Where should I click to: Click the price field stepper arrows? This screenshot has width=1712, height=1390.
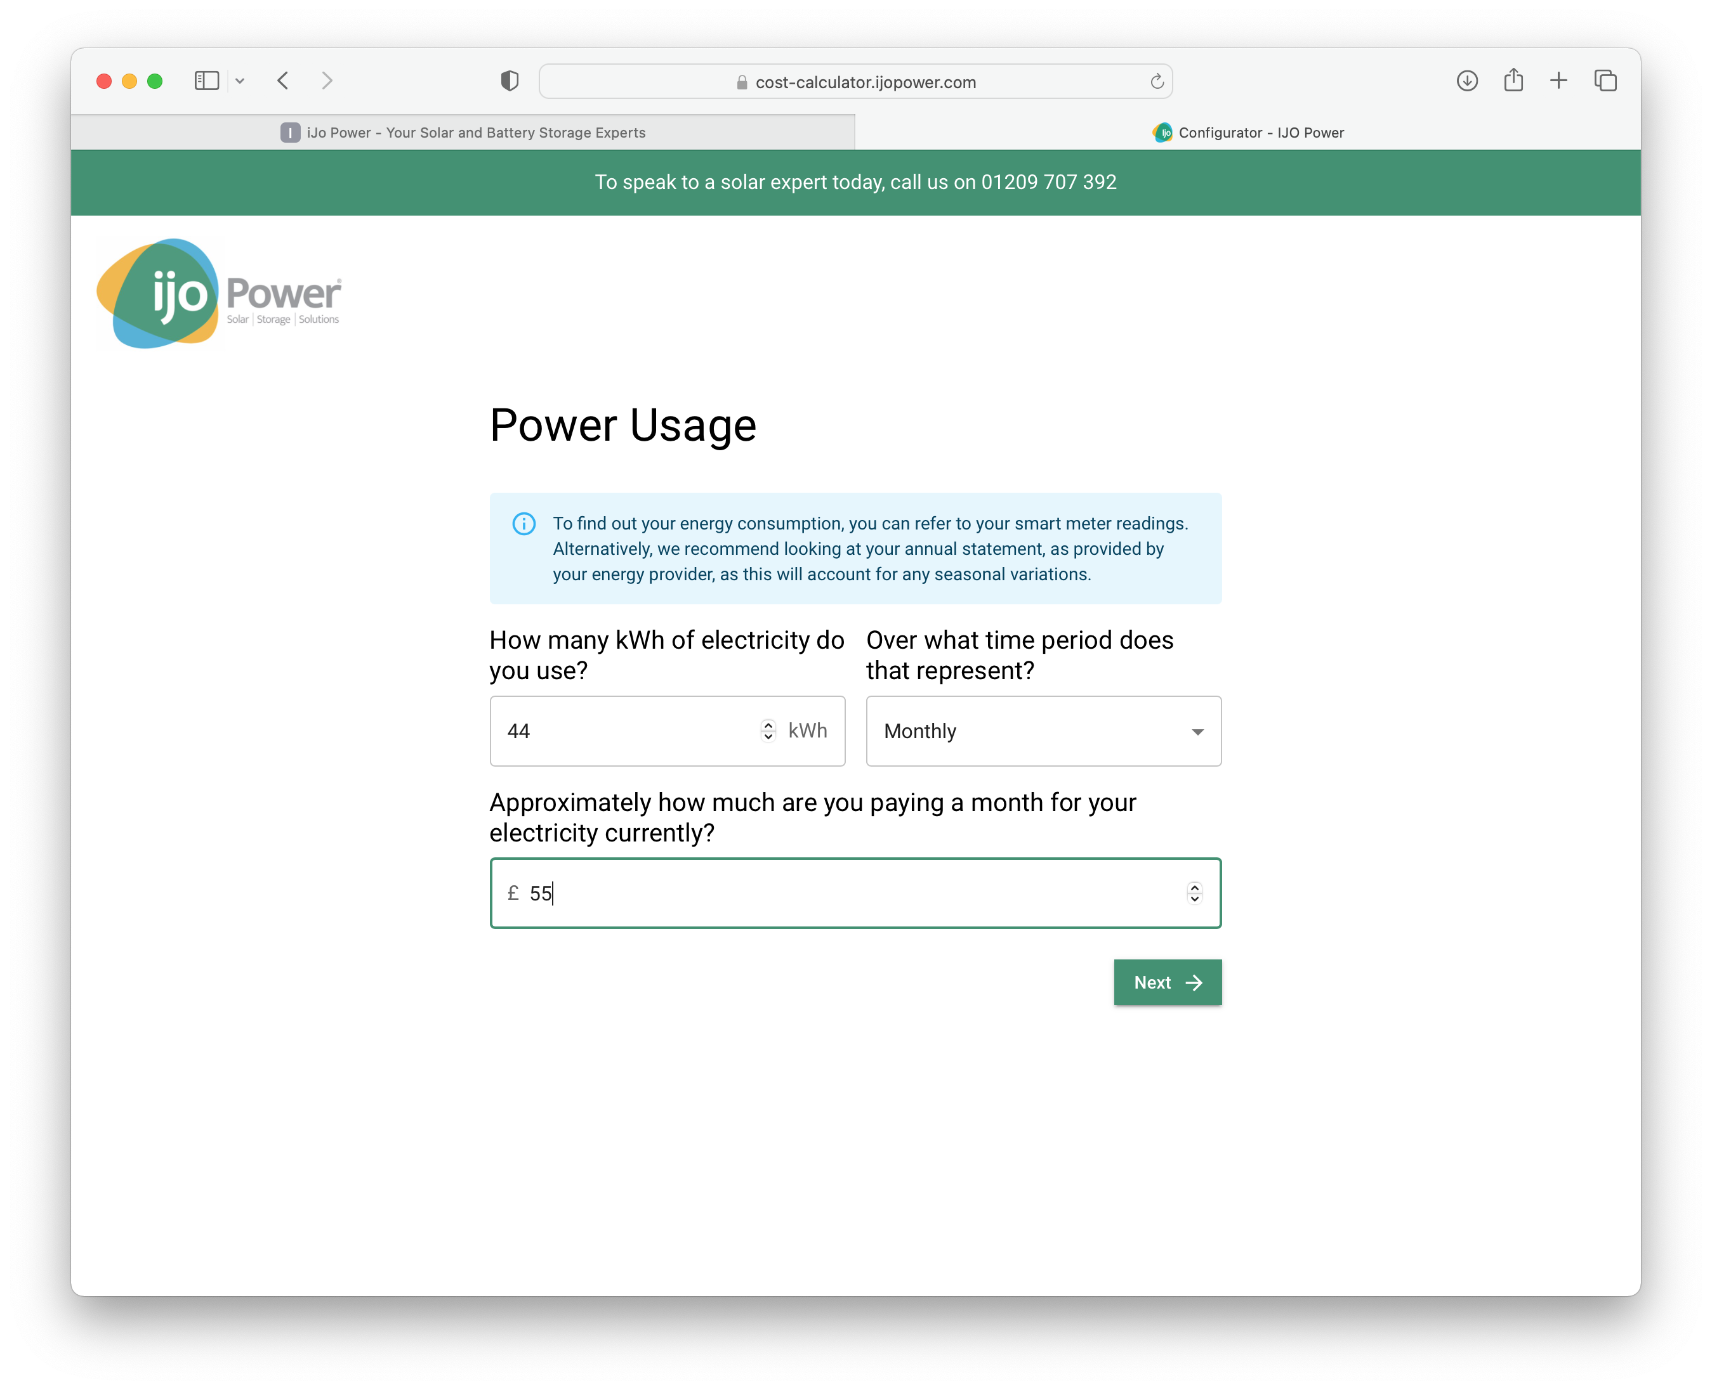(x=1194, y=893)
